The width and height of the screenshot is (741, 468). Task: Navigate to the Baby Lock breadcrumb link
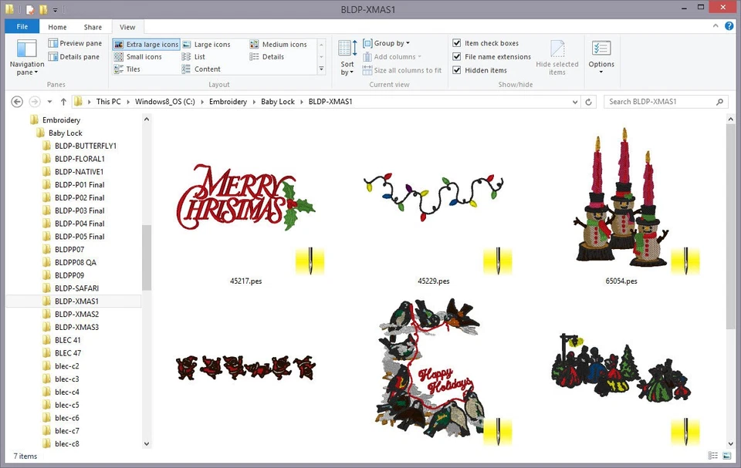point(277,101)
